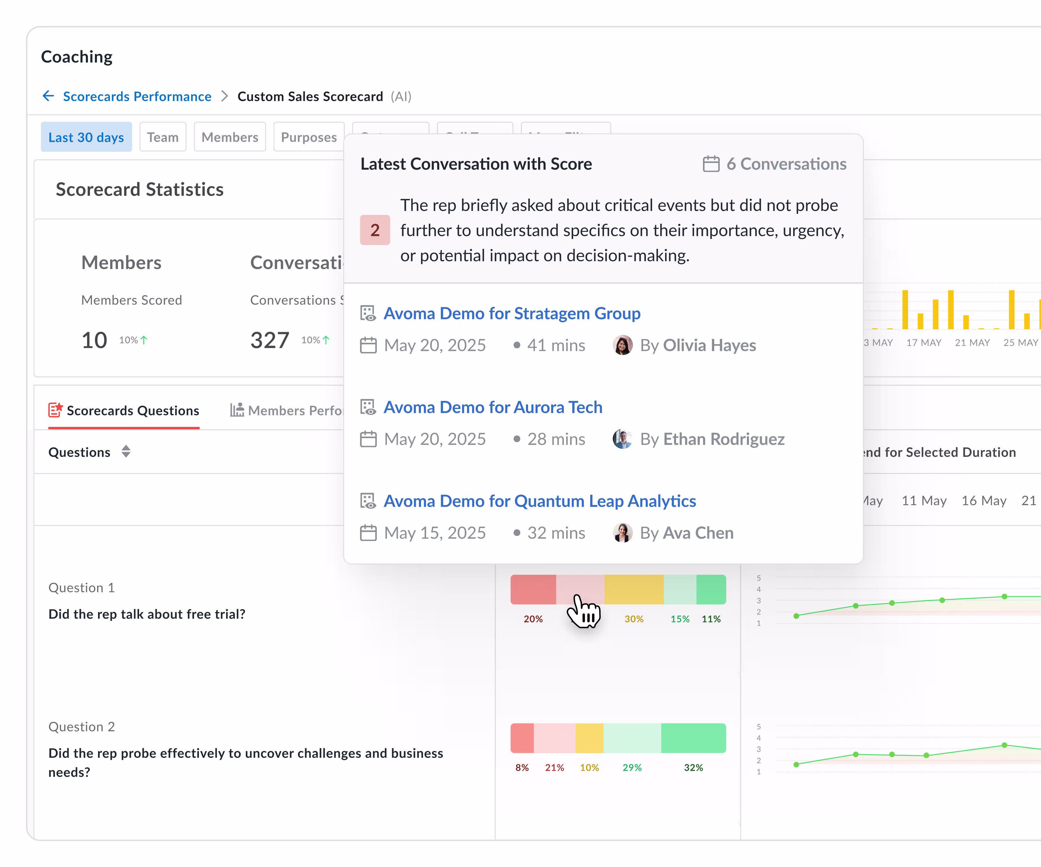The image size is (1041, 867).
Task: Click the 17 MAY label on the bar chart
Action: pyautogui.click(x=924, y=342)
